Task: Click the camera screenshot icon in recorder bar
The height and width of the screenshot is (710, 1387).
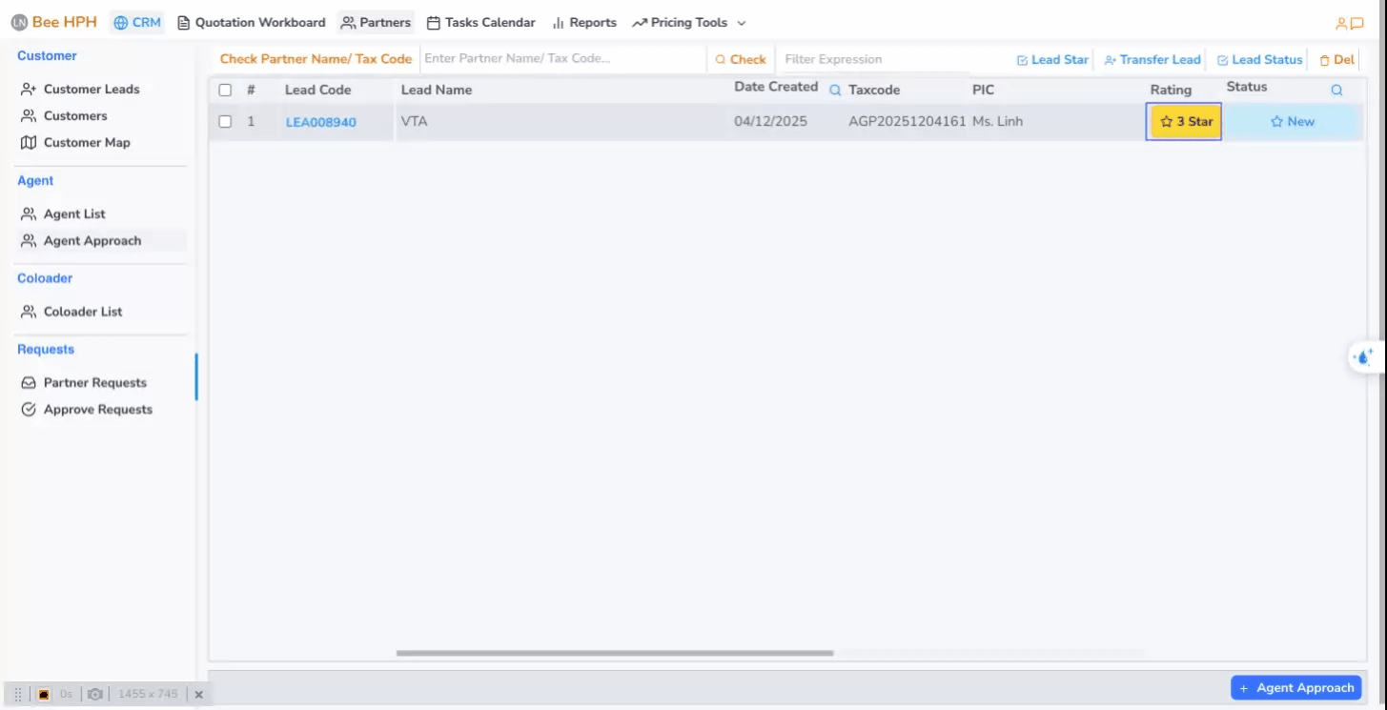Action: click(x=95, y=695)
